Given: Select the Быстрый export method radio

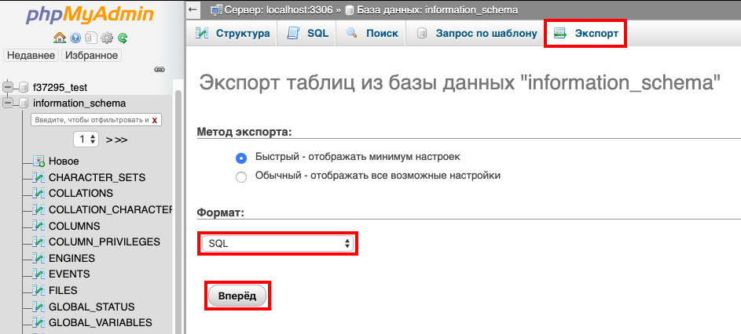Looking at the screenshot, I should pyautogui.click(x=241, y=158).
